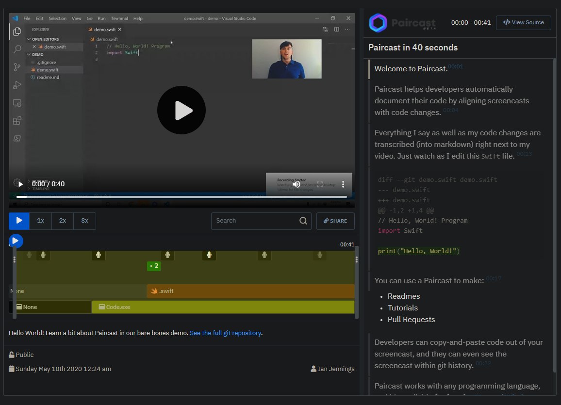Viewport: 561px width, 405px height.
Task: Click the author name Ian Jennings
Action: point(336,369)
